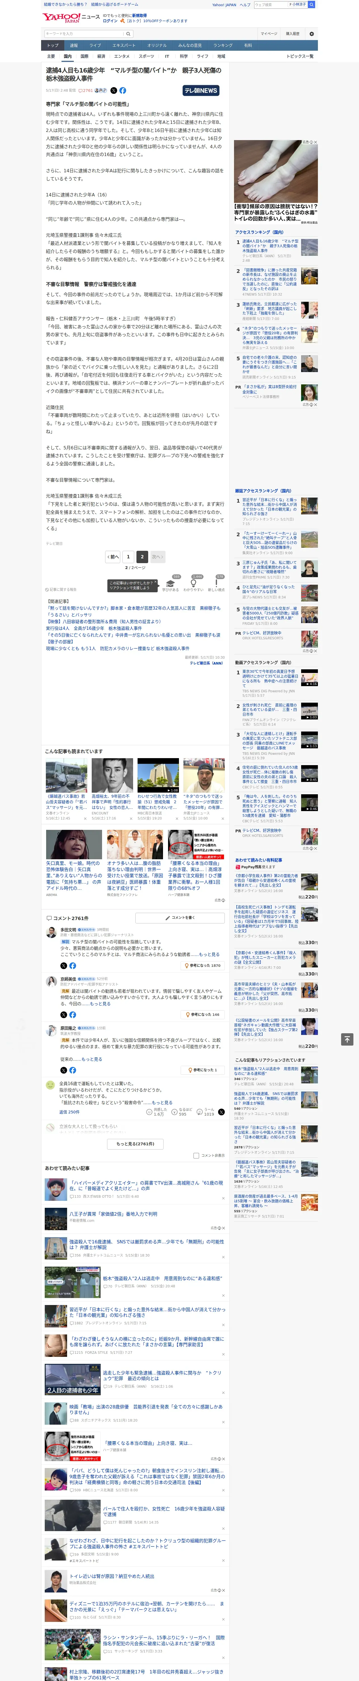Switch to the ライブ tab
Screen dimensions: 359x1681
tap(95, 46)
